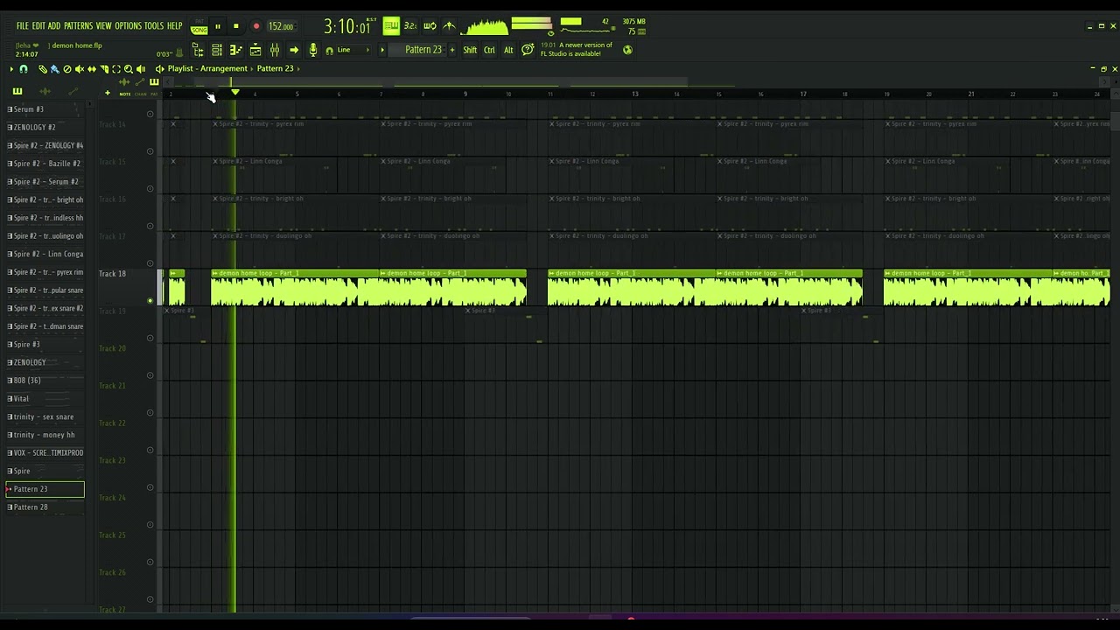The width and height of the screenshot is (1120, 630).
Task: Click the red record button
Action: tap(255, 26)
